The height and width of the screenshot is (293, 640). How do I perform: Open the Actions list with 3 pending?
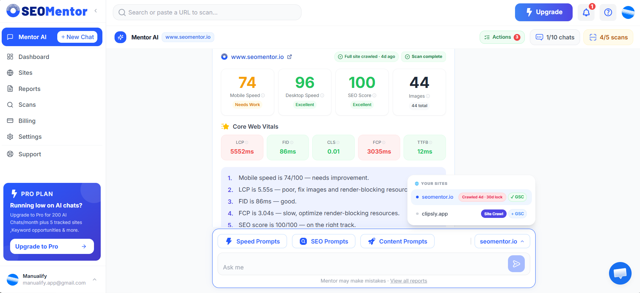[x=502, y=37]
